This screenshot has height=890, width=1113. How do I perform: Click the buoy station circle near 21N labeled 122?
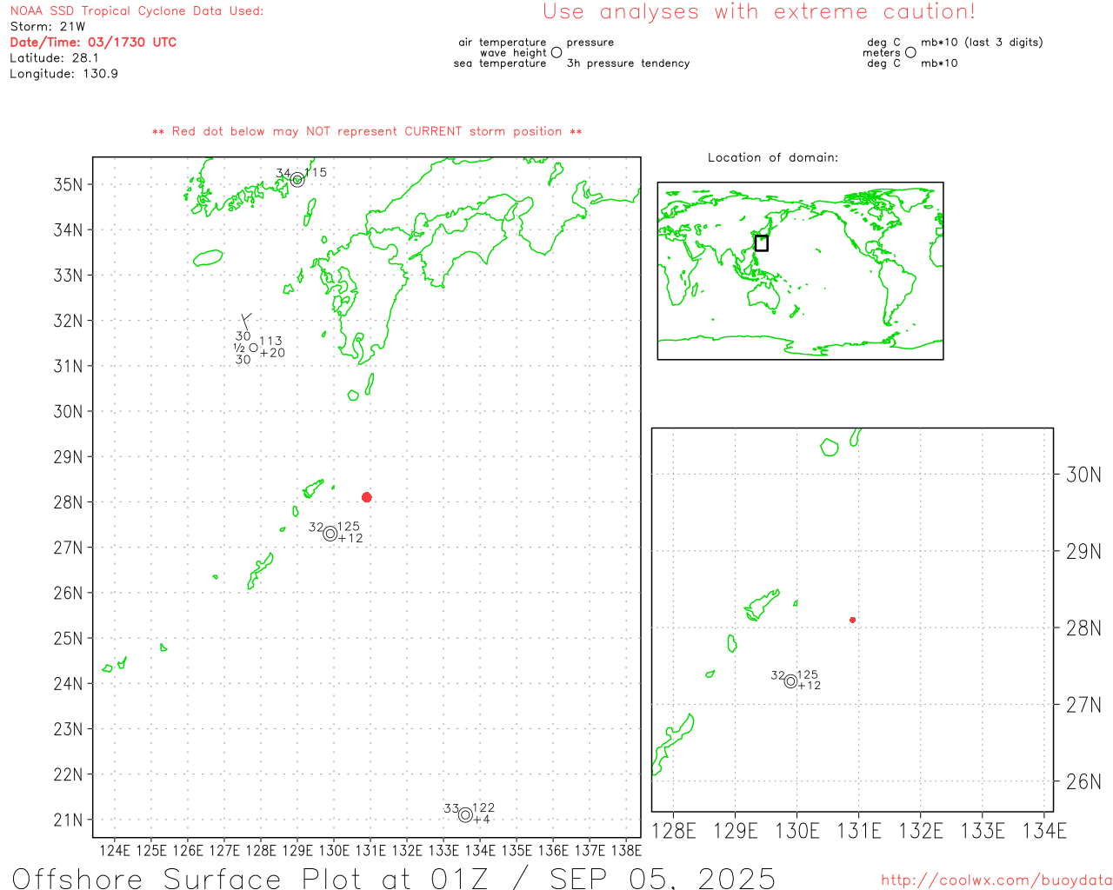click(x=465, y=815)
